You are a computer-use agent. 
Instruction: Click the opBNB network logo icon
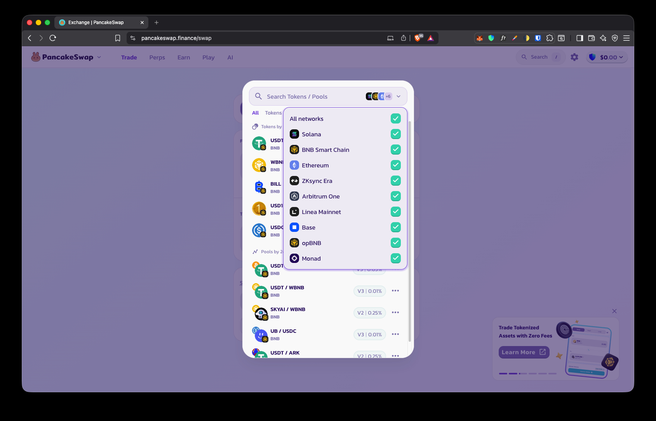pos(294,243)
